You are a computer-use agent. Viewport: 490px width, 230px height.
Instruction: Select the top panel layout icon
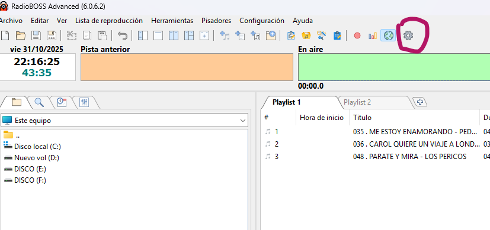click(158, 35)
